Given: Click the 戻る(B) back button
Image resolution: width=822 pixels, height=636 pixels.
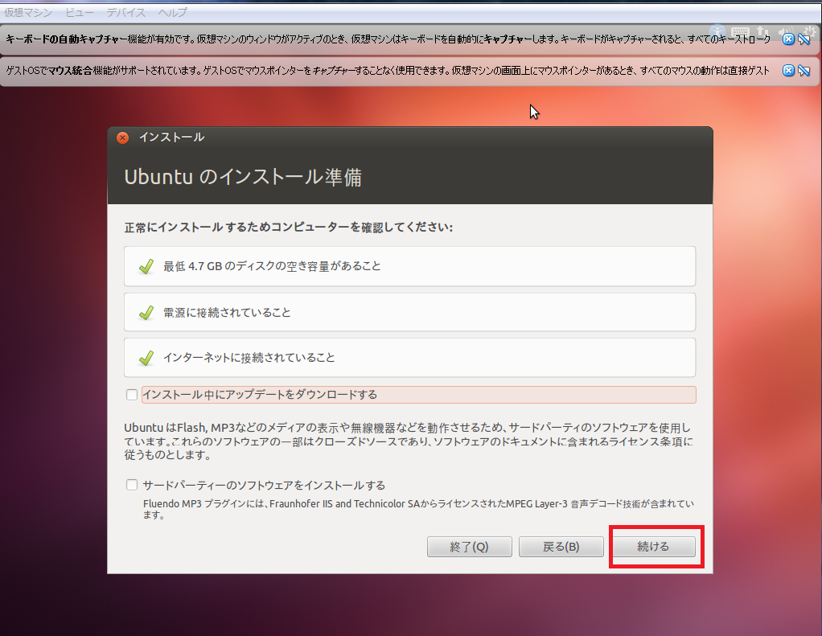Looking at the screenshot, I should point(561,547).
